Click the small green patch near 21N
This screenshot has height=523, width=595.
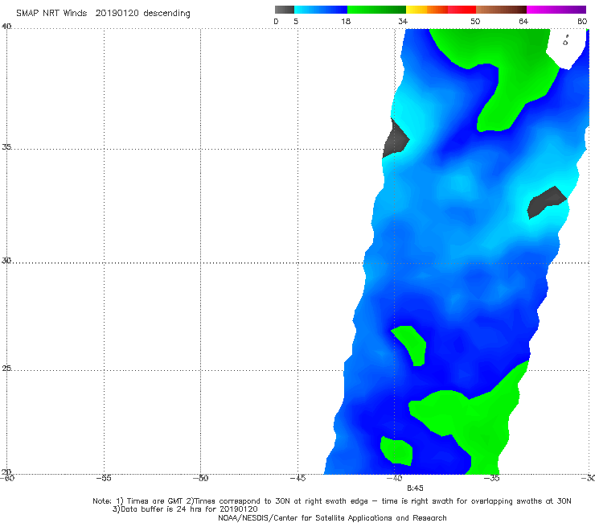point(396,451)
